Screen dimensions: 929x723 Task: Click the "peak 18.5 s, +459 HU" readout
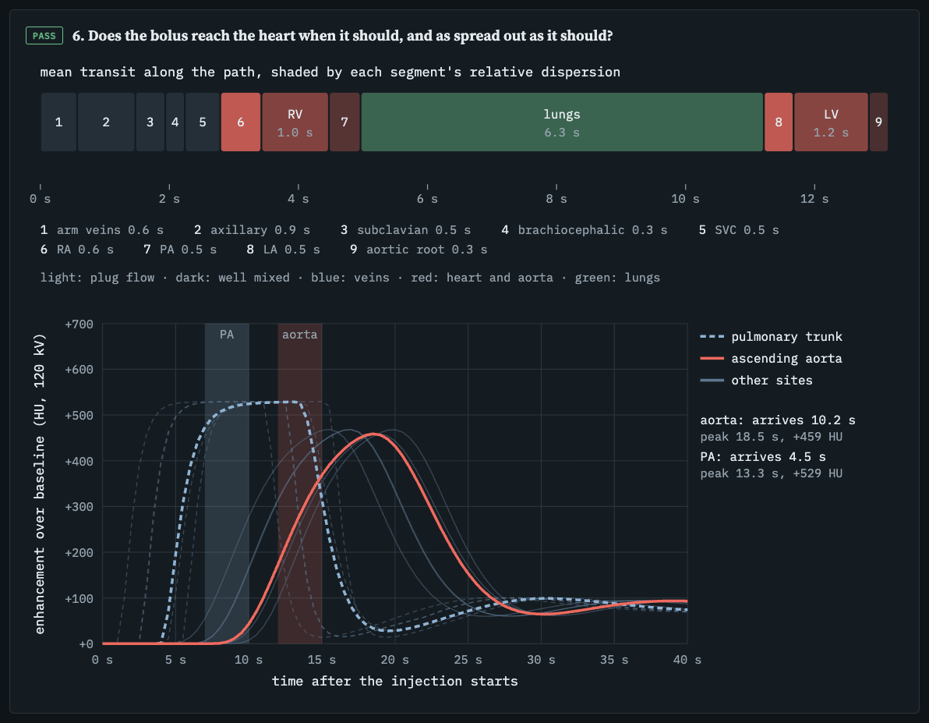coord(772,437)
